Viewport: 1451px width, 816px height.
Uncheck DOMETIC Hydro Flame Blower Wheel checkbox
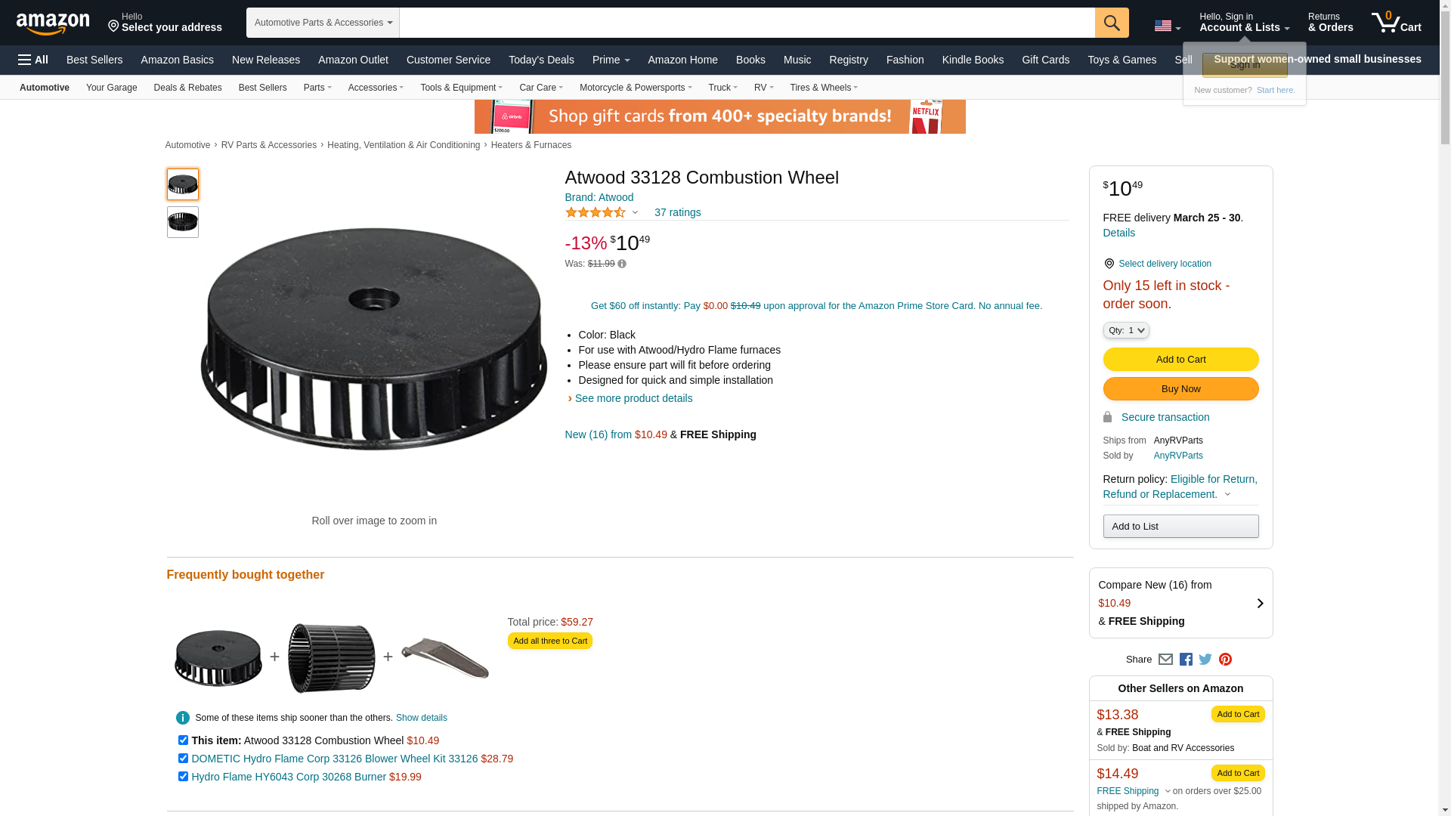(x=183, y=759)
